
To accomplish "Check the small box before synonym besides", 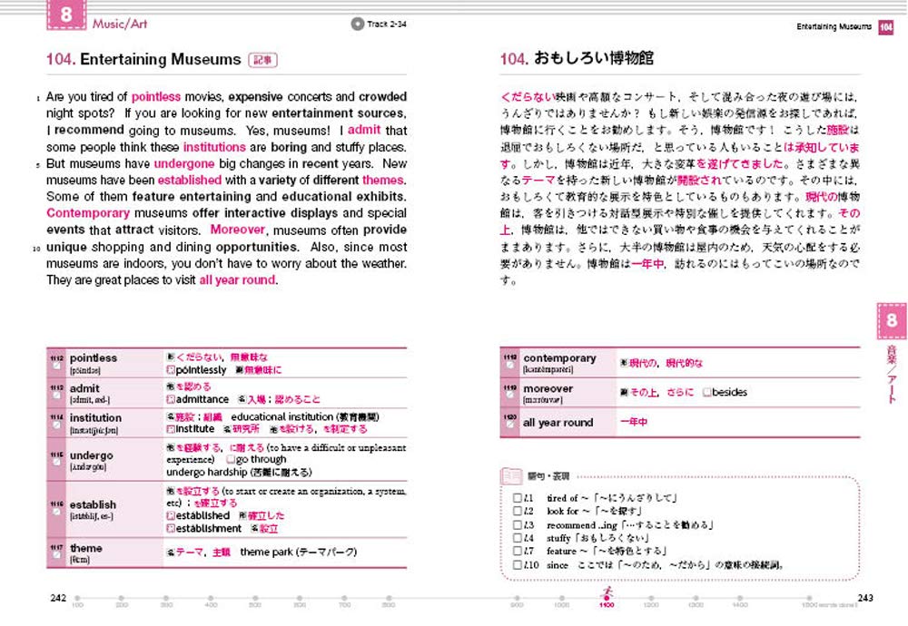I will [x=706, y=392].
